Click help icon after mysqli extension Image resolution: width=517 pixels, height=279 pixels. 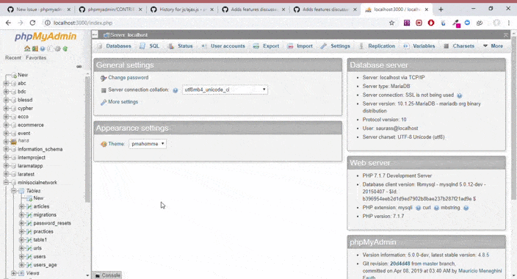(x=418, y=208)
